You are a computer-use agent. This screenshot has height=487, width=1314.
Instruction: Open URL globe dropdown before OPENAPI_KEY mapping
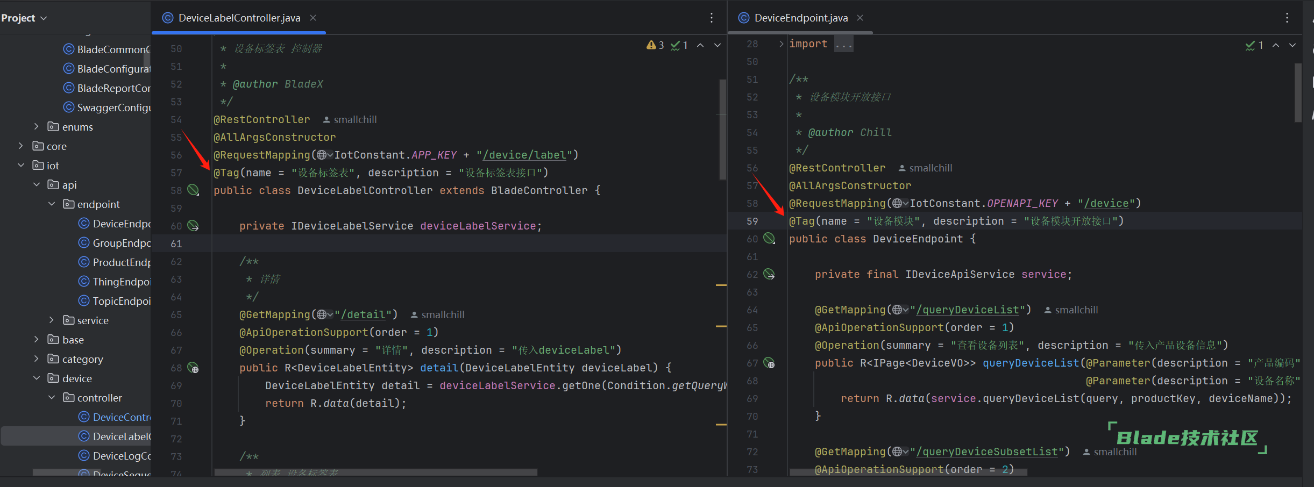coord(900,203)
